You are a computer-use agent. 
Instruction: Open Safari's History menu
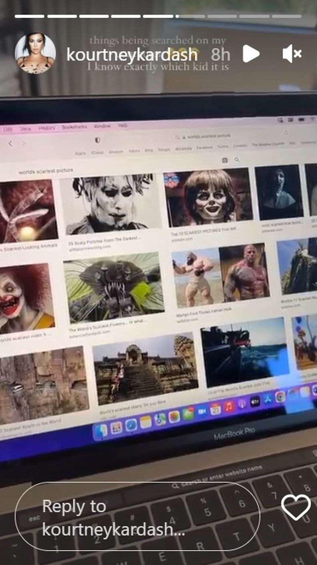46,128
